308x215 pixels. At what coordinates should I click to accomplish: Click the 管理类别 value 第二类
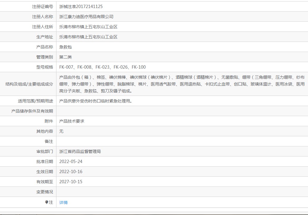pos(65,57)
